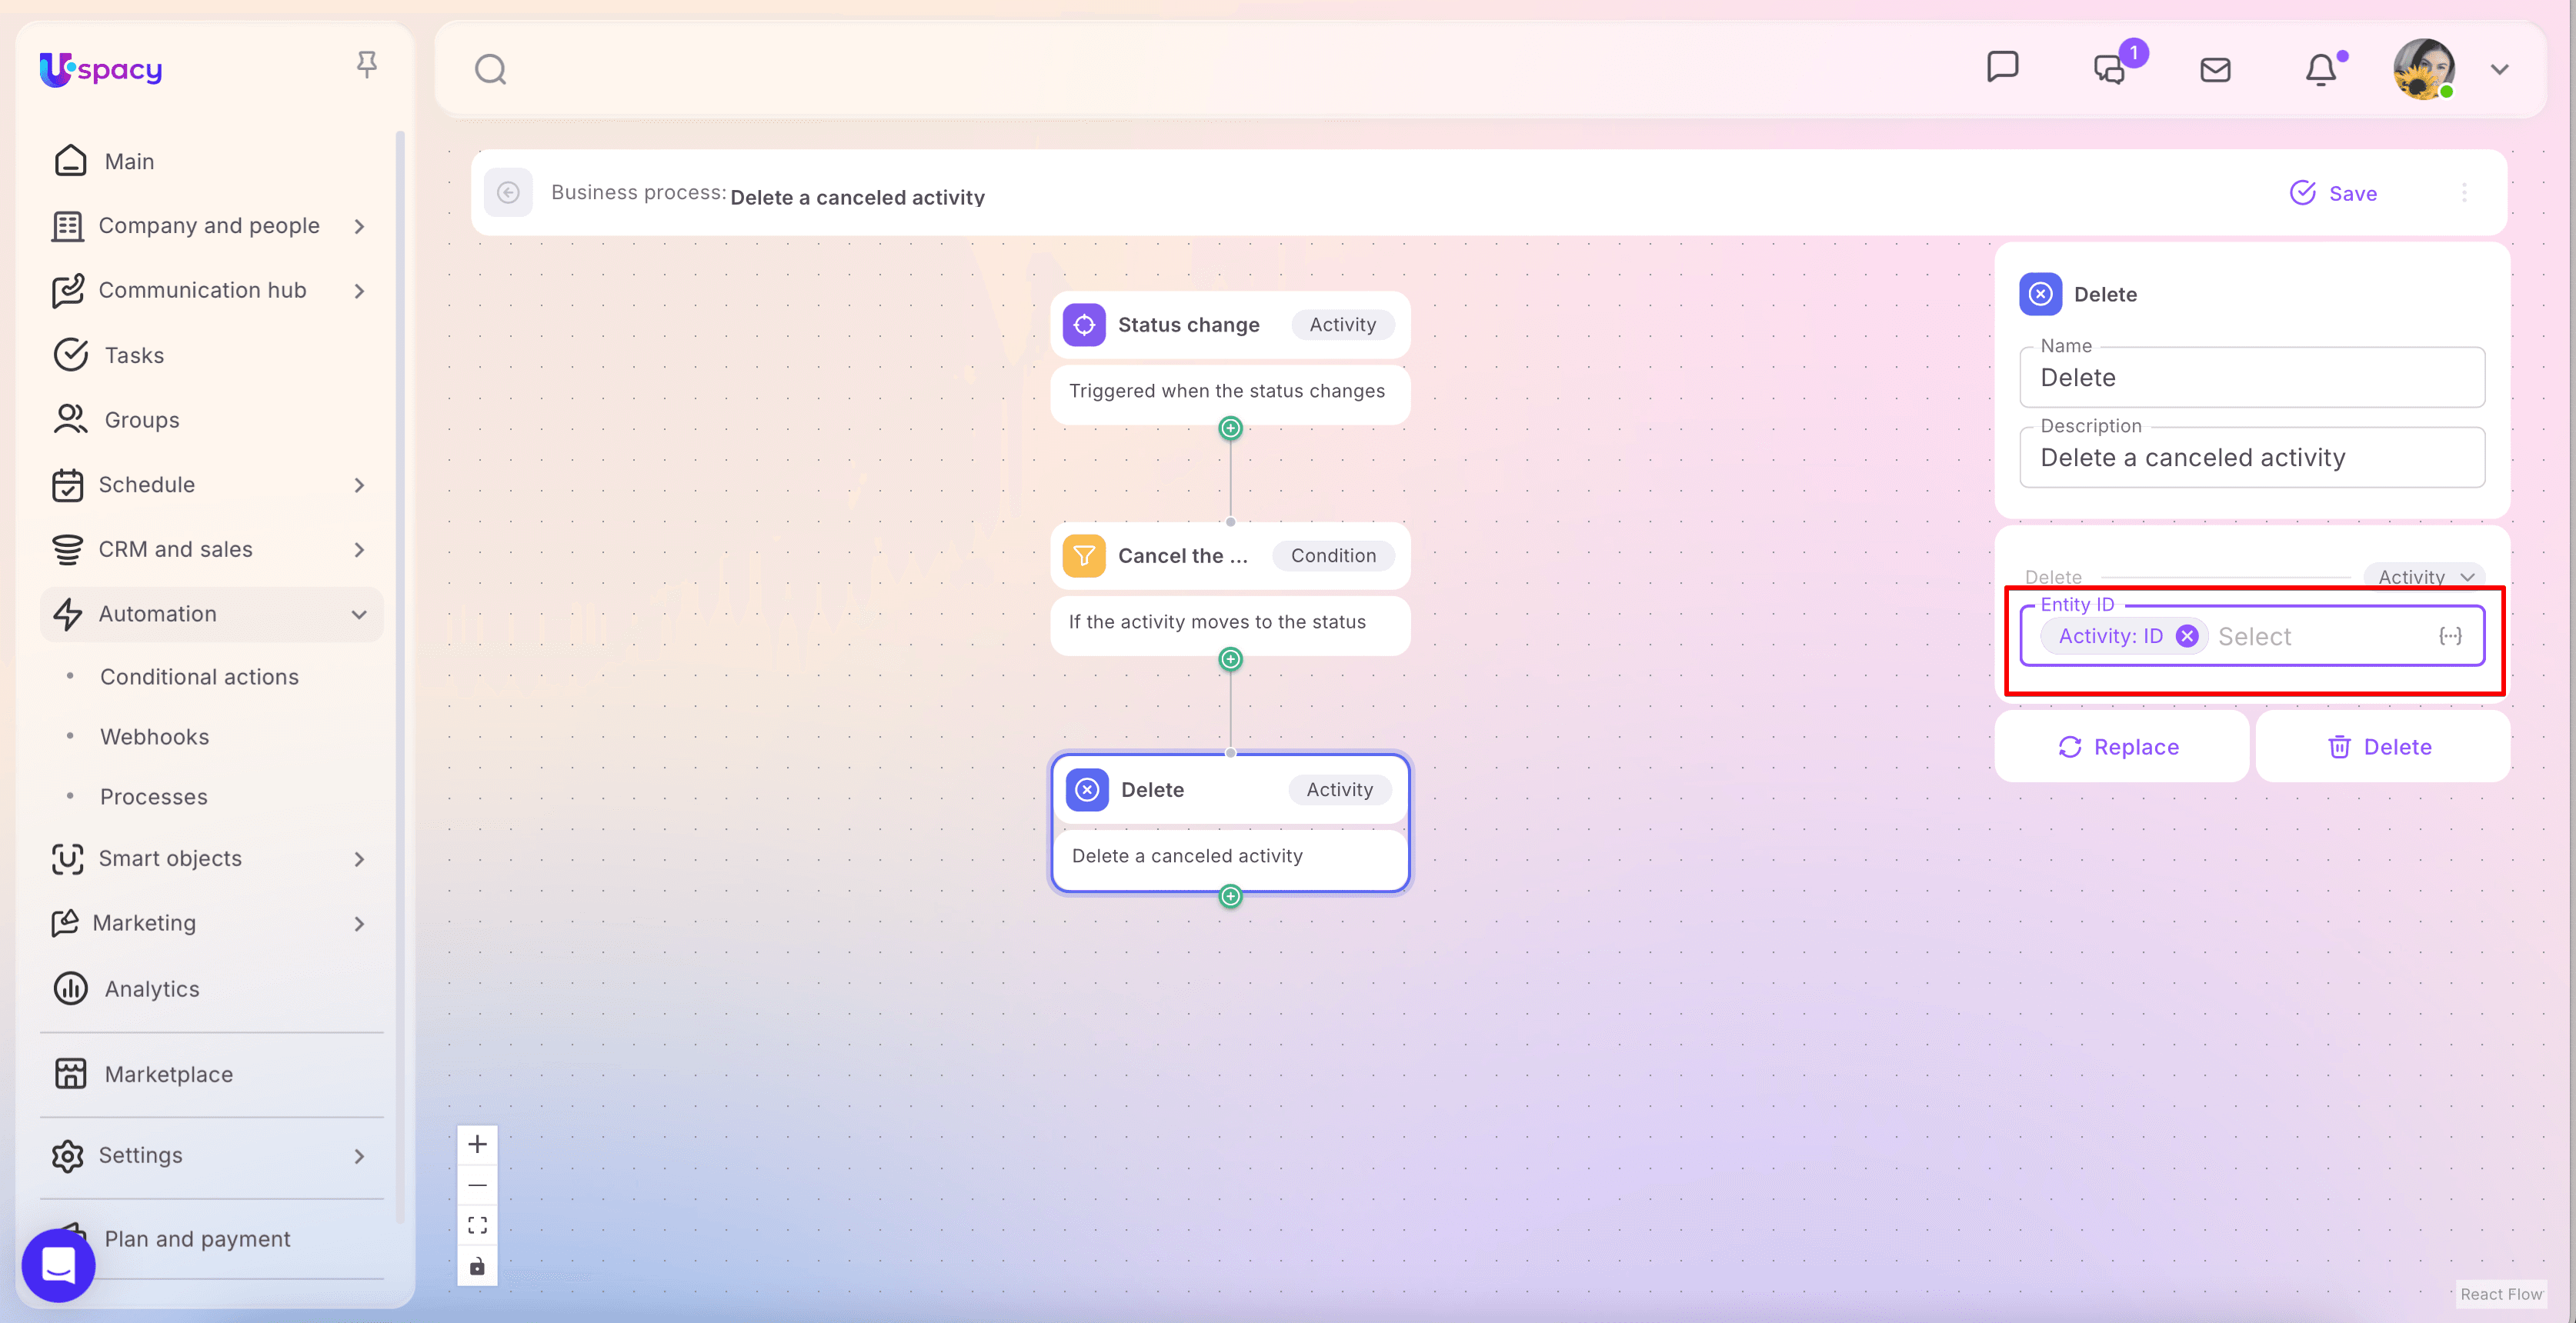Click the search magnifier icon

490,70
